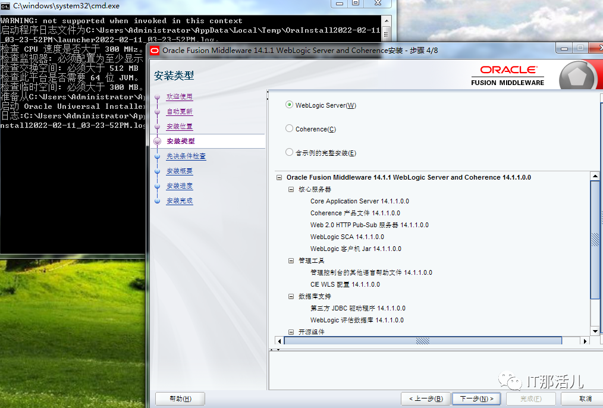Click the split-pane collapse arrows above message area
Viewport: 603px width, 408px height.
tap(275, 350)
